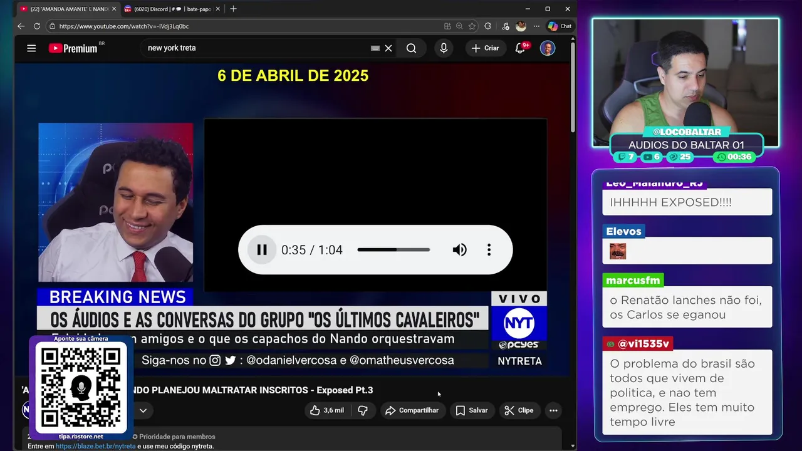802x451 pixels.
Task: Click the Elevos chat username
Action: coord(623,231)
